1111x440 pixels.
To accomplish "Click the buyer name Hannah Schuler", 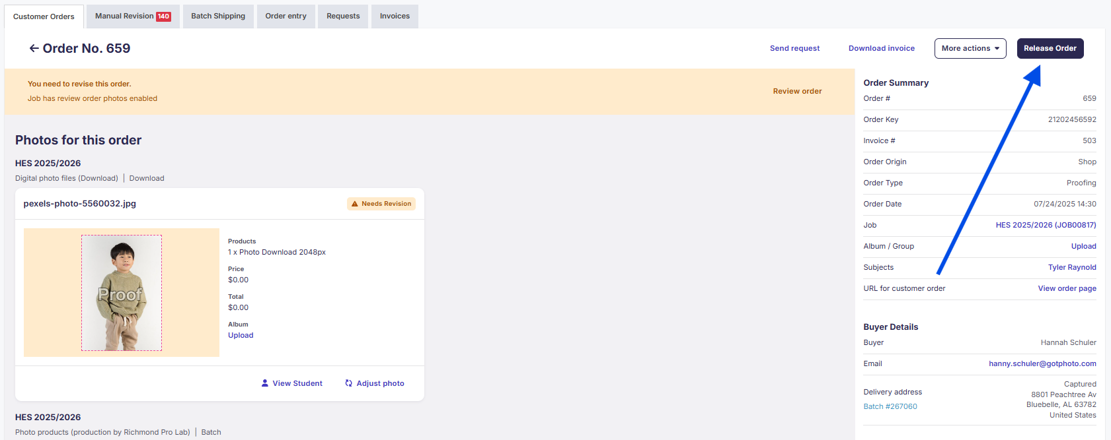I will click(x=1068, y=342).
